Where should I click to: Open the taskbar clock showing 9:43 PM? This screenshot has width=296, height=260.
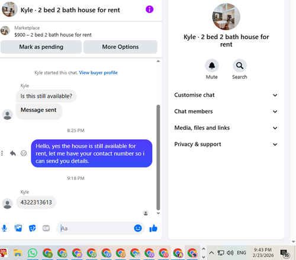(263, 253)
